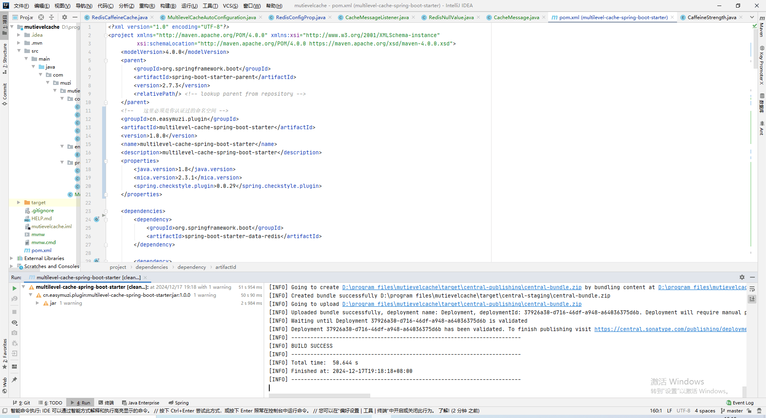
Task: Toggle fold marker on parent tag line 5
Action: 106,61
